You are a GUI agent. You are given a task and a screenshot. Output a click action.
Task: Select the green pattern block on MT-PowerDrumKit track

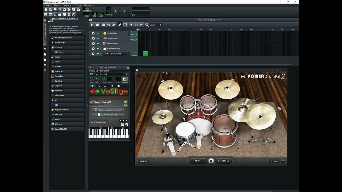145,54
